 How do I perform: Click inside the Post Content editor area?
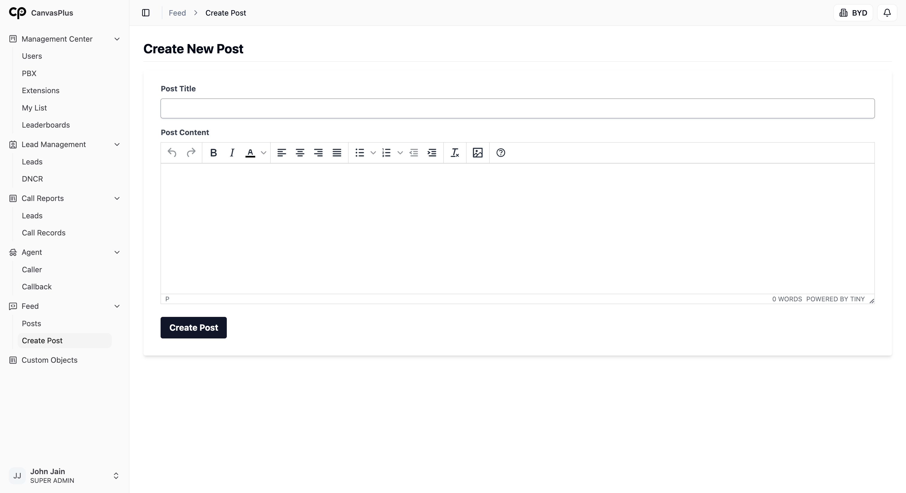pos(517,229)
